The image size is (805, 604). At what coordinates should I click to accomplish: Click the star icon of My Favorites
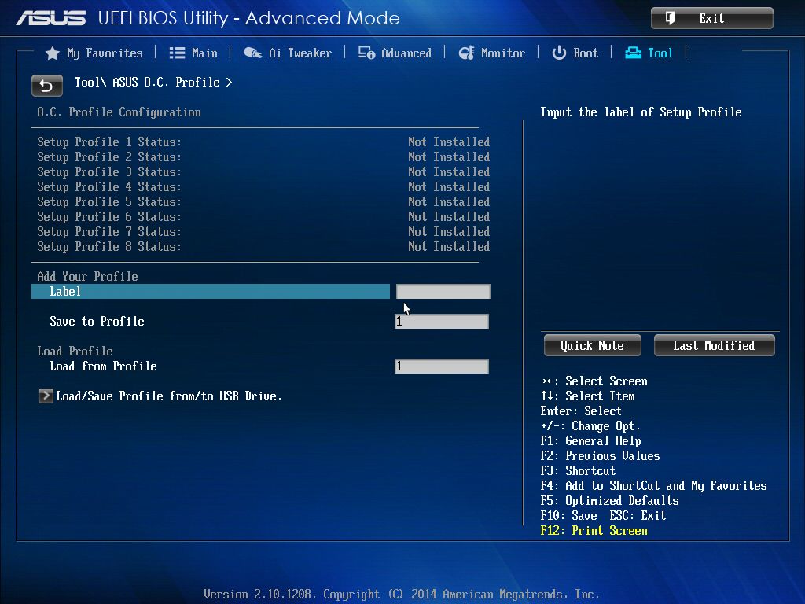click(53, 53)
